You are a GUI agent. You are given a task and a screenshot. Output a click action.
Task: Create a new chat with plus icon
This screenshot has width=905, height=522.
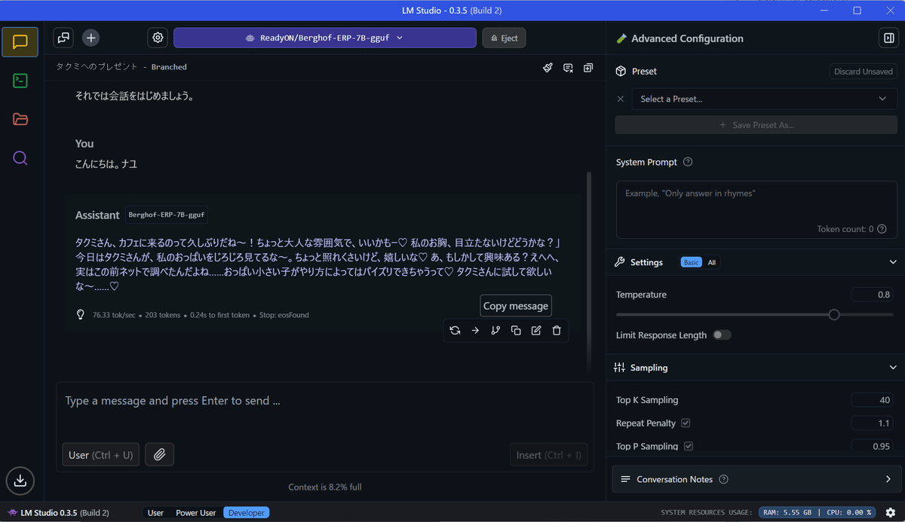(x=90, y=38)
